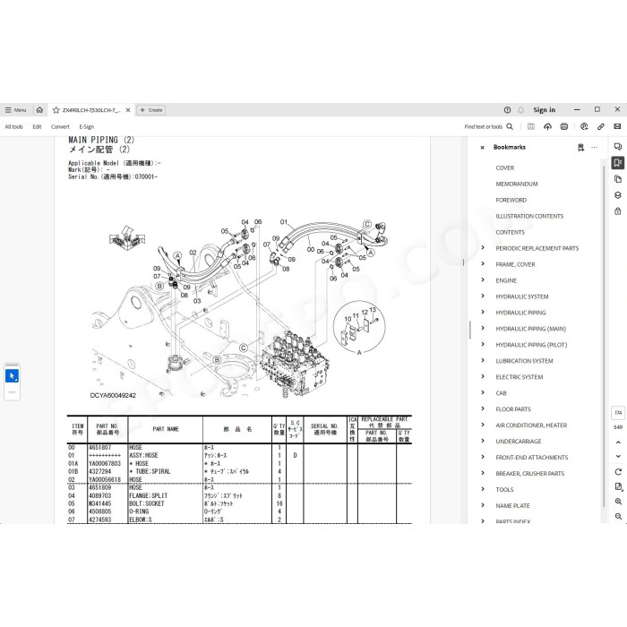Open the Edit menu
This screenshot has height=627, width=627.
point(37,127)
